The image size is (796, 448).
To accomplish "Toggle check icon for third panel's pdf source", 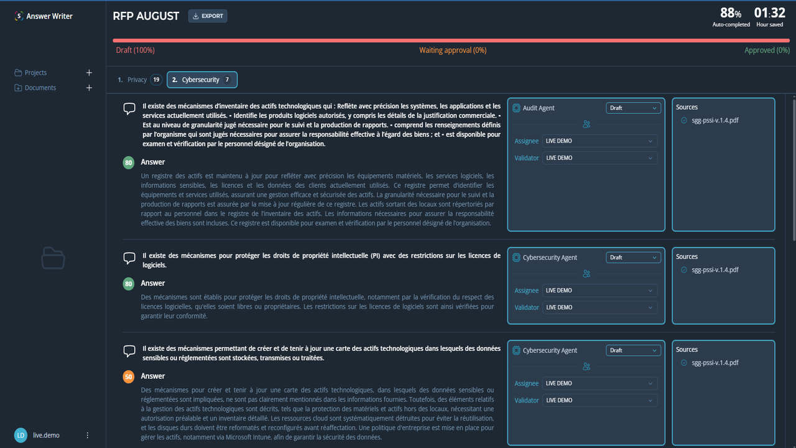I will pyautogui.click(x=684, y=363).
